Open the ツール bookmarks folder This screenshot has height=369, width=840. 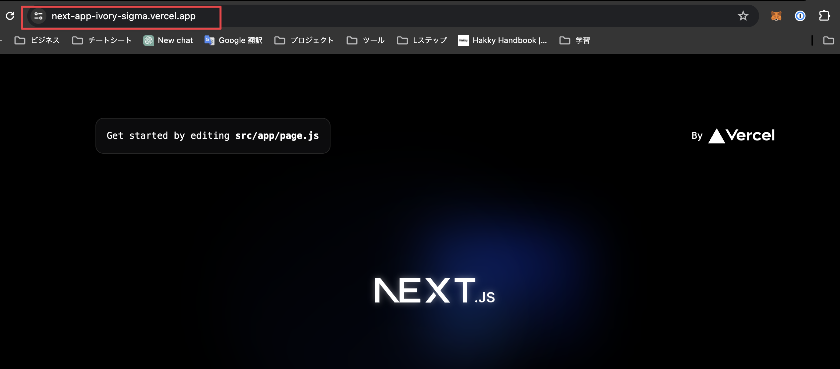click(x=365, y=40)
